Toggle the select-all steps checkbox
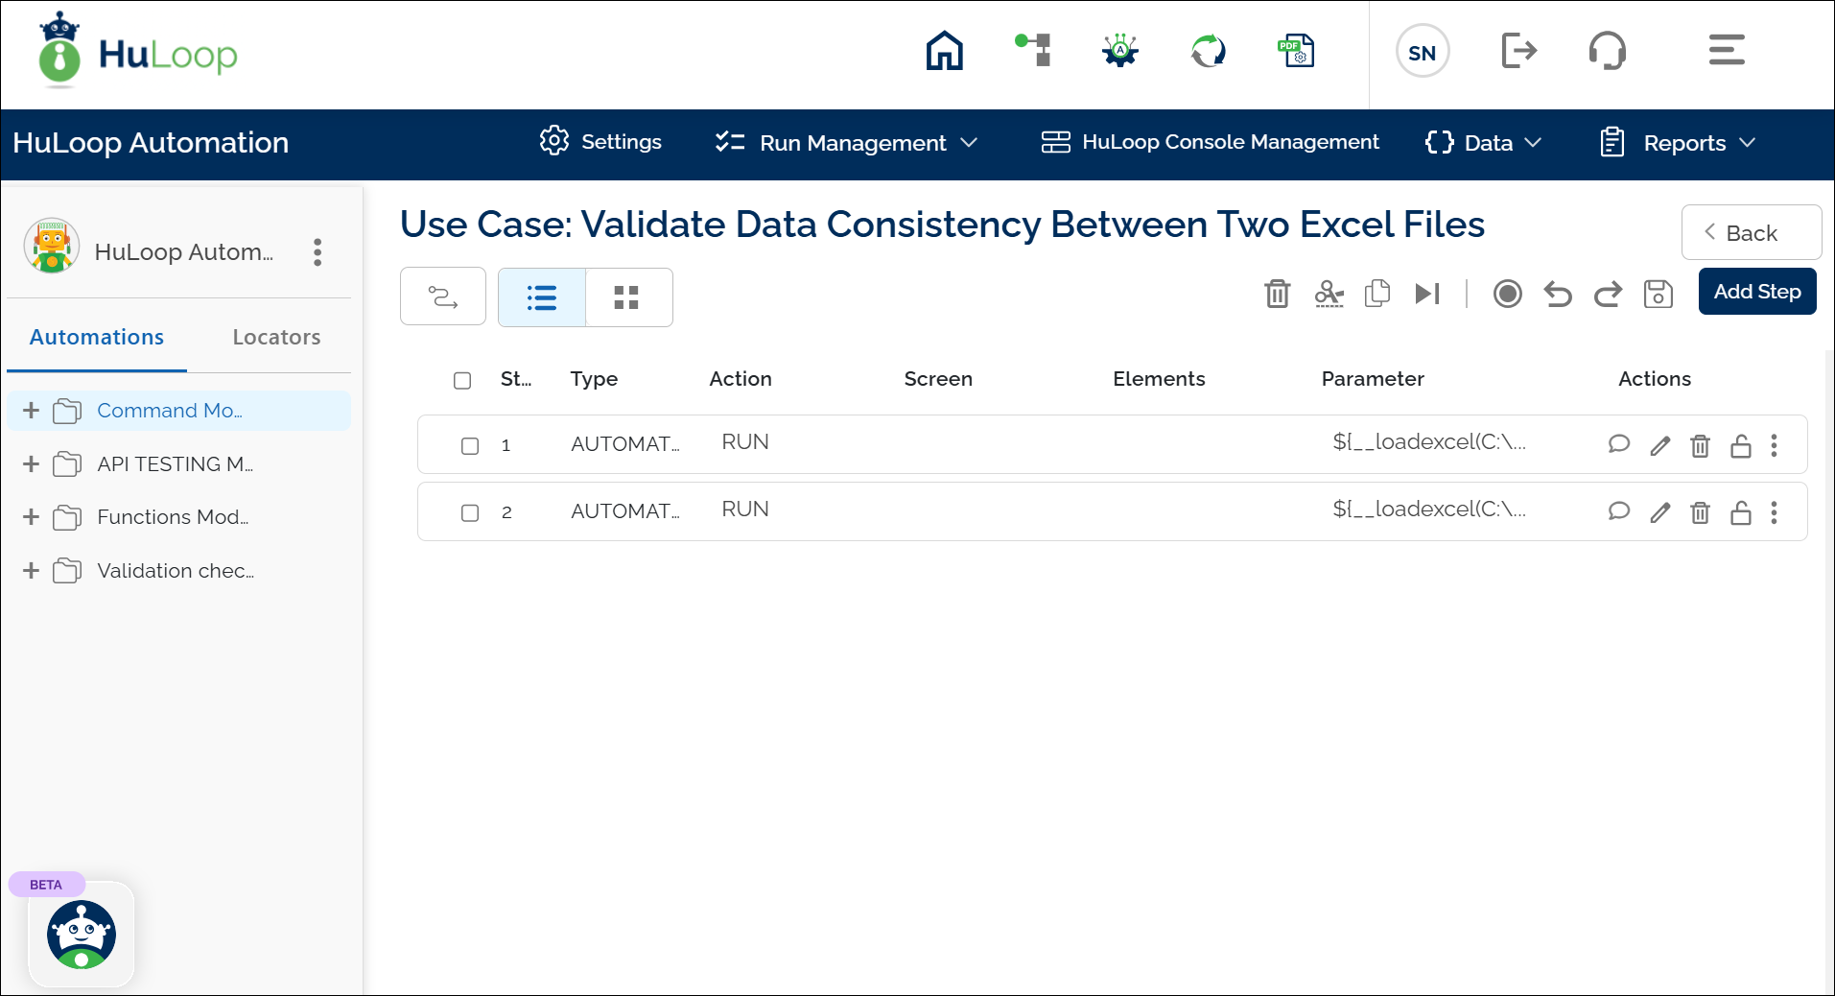Viewport: 1835px width, 996px height. pyautogui.click(x=462, y=380)
